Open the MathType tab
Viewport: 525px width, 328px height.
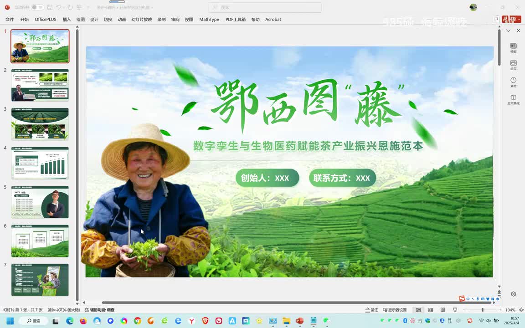[x=209, y=20]
